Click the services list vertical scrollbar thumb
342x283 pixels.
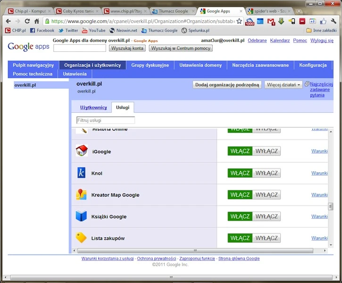click(331, 206)
